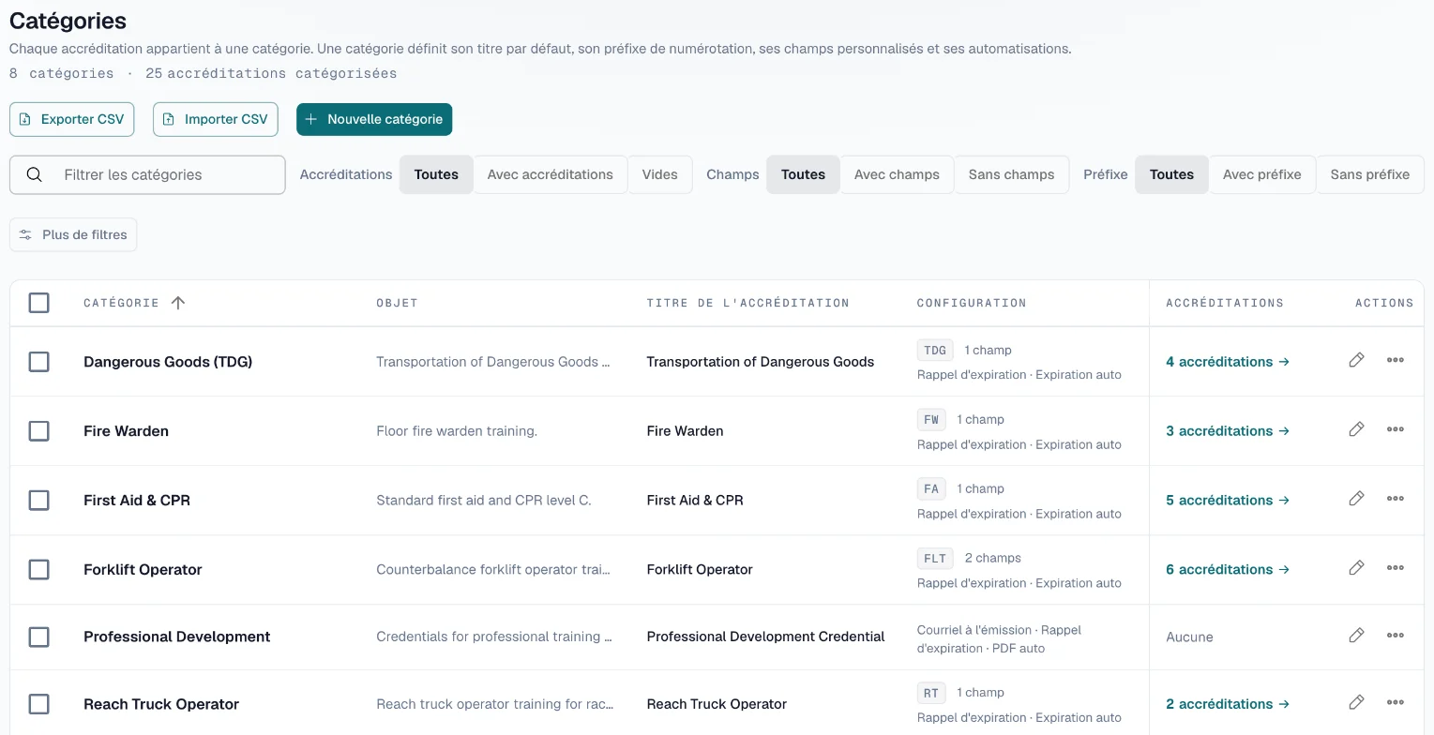Click the FLT prefix badge
The width and height of the screenshot is (1434, 735).
pos(935,558)
